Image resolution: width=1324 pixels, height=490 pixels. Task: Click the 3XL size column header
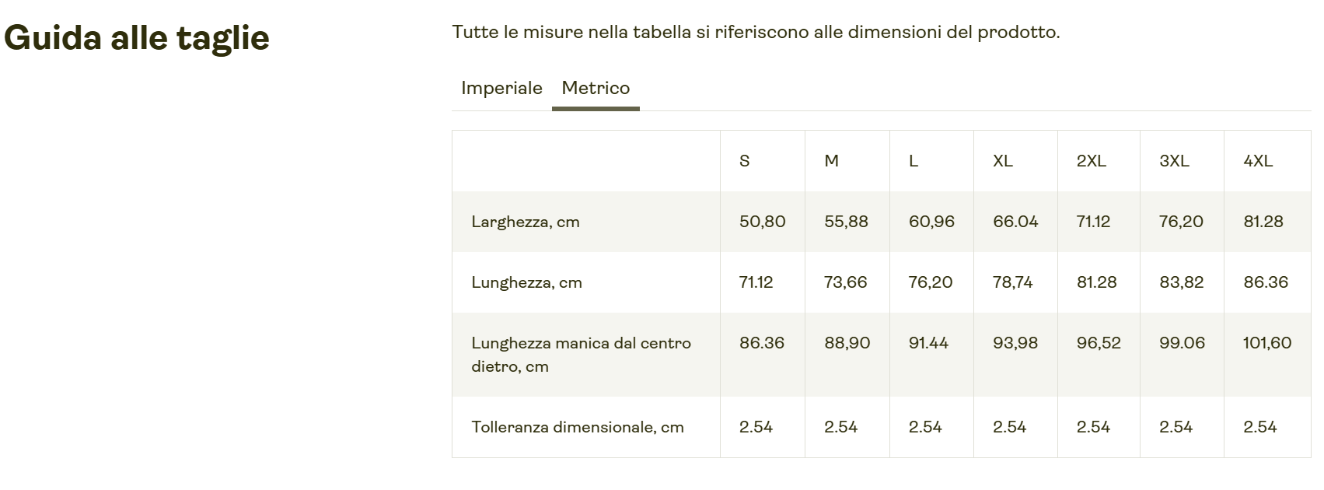1174,161
